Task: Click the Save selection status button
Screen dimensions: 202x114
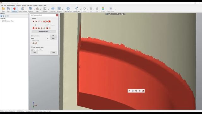Action: point(44,32)
